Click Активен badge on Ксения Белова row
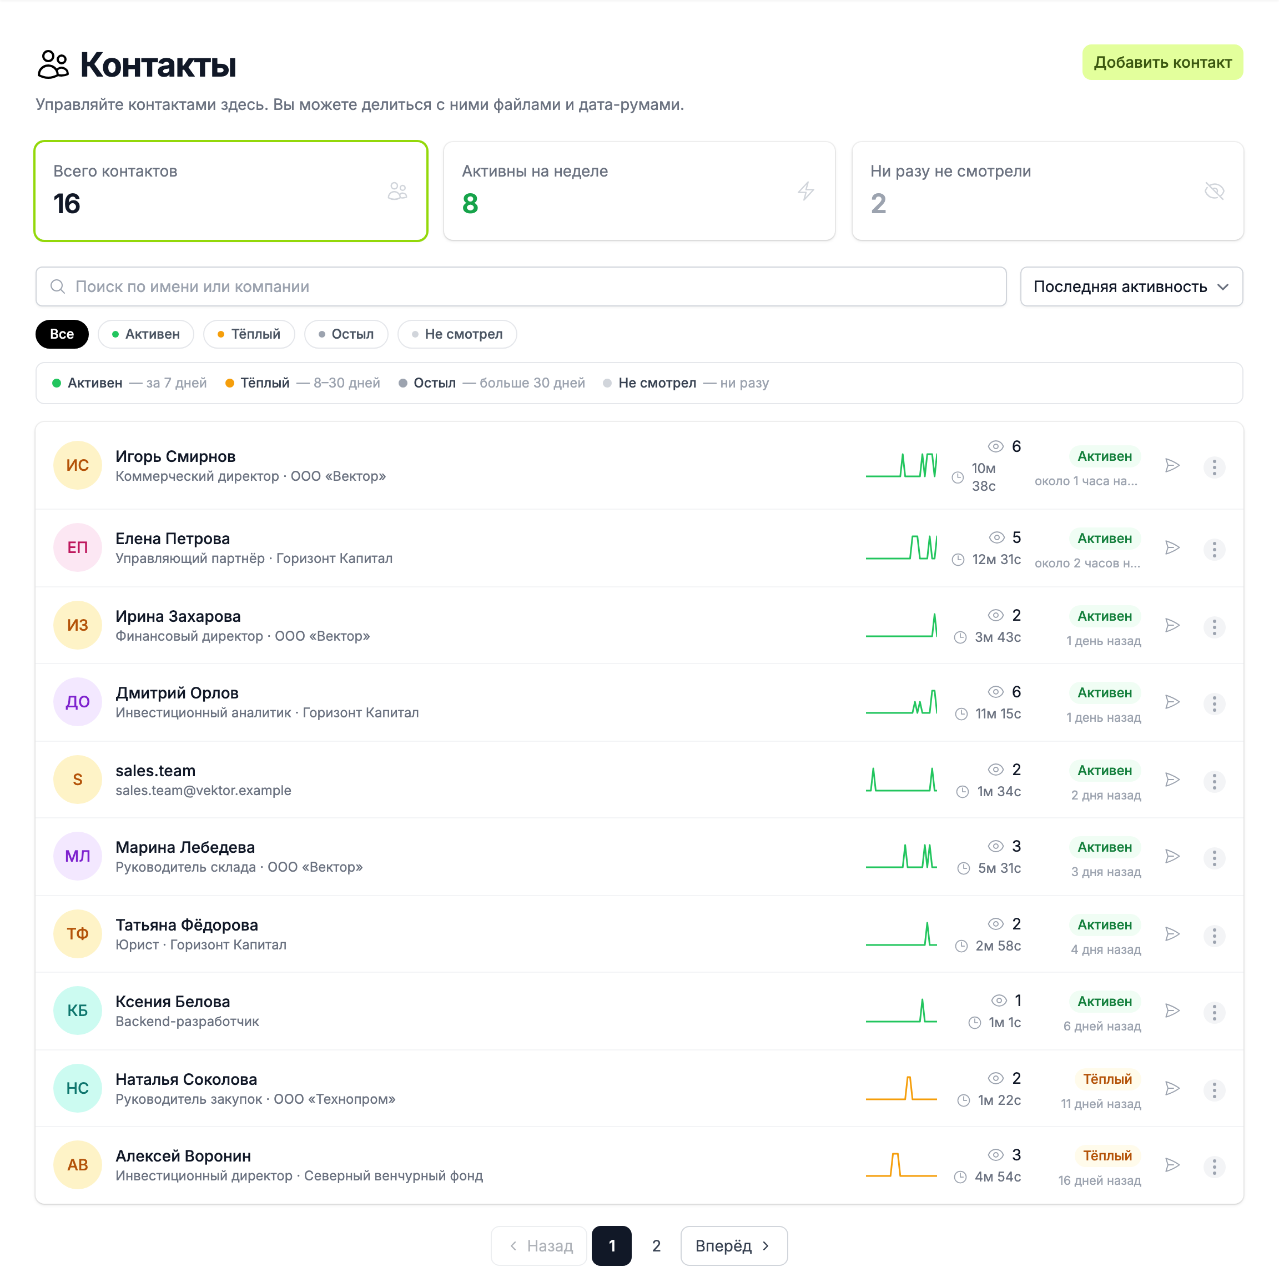This screenshot has height=1277, width=1279. point(1104,1002)
